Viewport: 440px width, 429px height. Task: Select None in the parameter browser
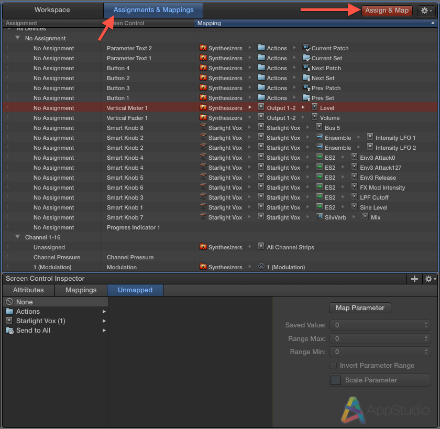point(56,302)
